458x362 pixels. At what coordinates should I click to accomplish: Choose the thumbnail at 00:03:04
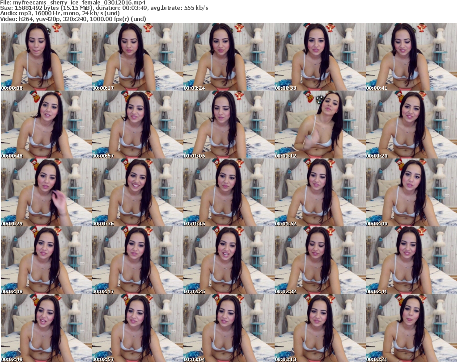click(229, 328)
